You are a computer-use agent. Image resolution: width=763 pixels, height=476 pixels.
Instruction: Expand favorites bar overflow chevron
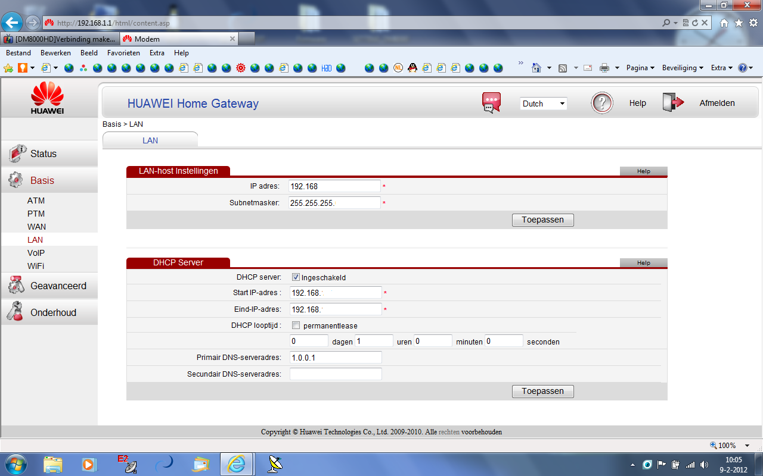point(521,63)
